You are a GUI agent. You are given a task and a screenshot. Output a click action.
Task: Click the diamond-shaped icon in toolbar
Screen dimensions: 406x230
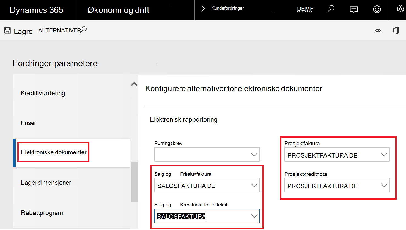[378, 30]
